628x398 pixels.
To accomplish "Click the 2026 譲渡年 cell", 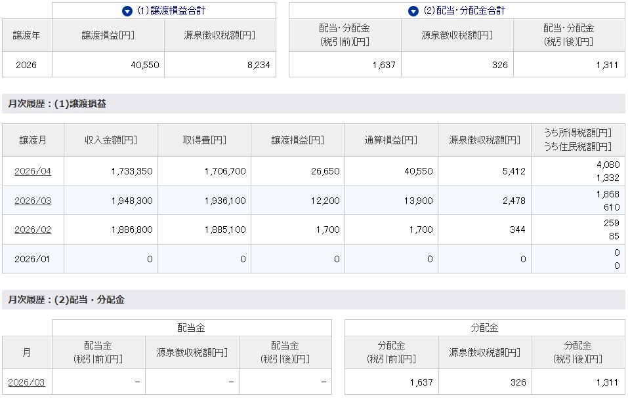I will click(27, 65).
